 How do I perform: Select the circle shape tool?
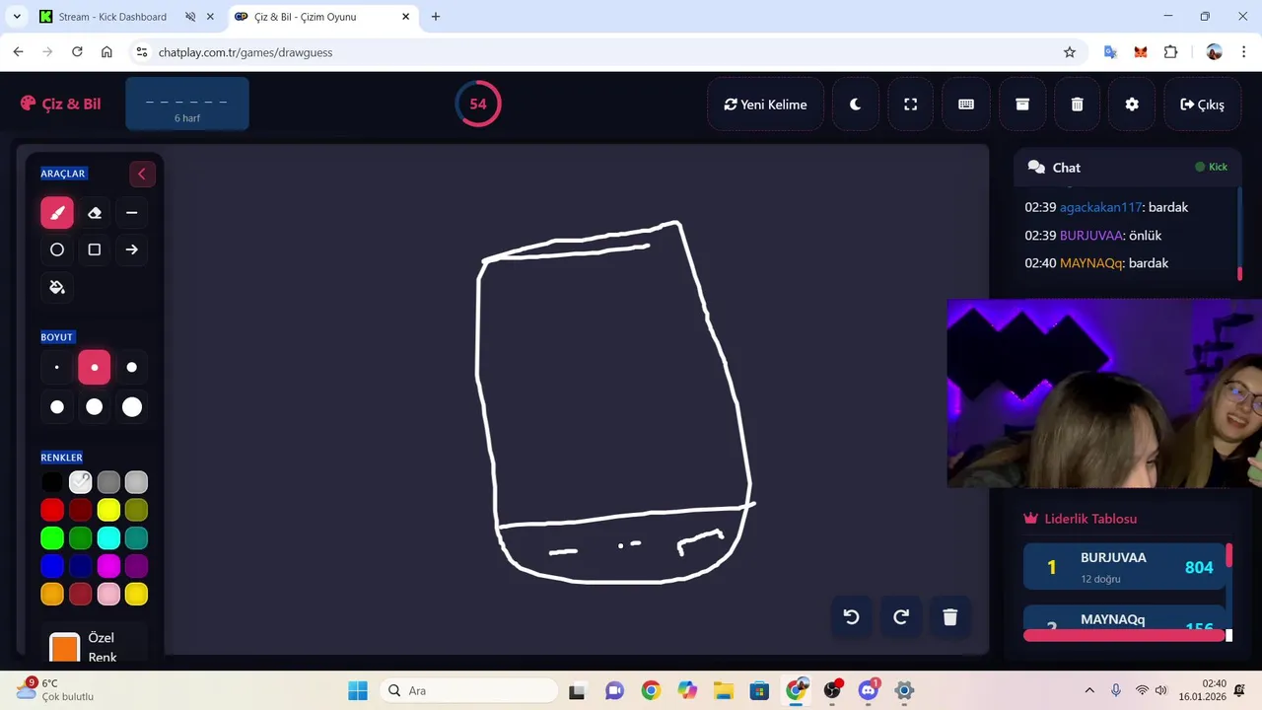pyautogui.click(x=57, y=250)
